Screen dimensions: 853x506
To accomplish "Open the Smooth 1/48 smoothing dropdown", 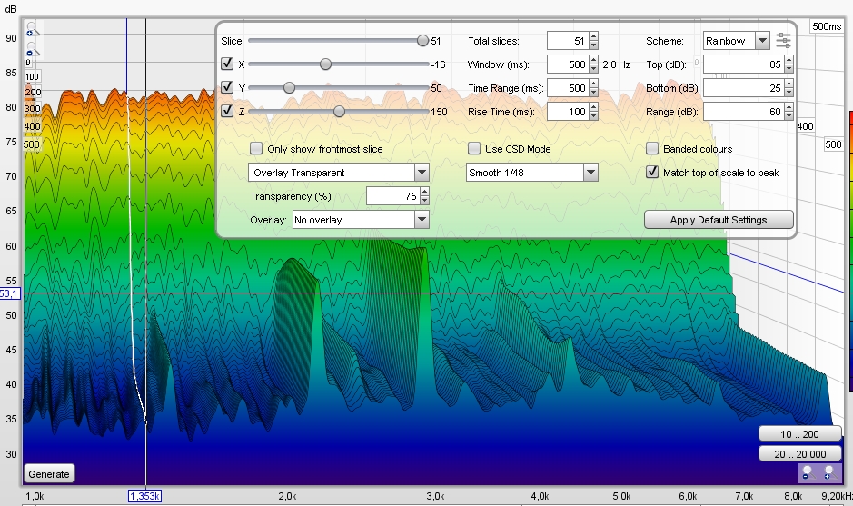I will pos(532,173).
